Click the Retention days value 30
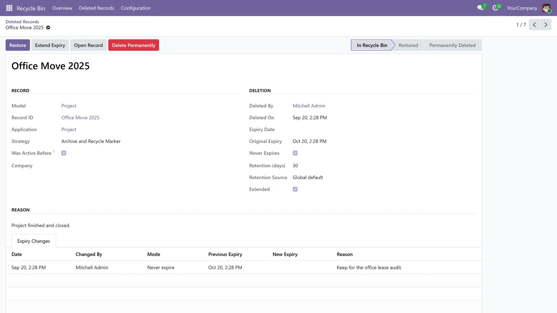 point(295,166)
